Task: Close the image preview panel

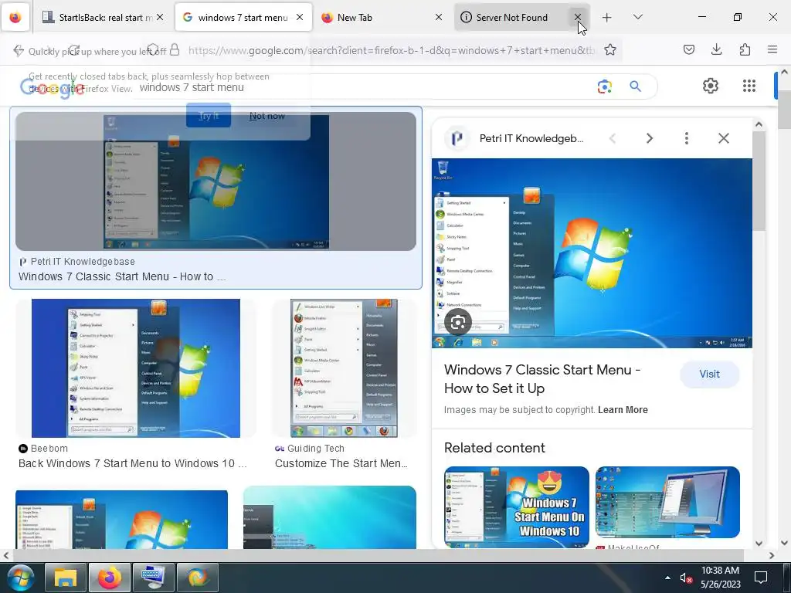Action: click(723, 138)
